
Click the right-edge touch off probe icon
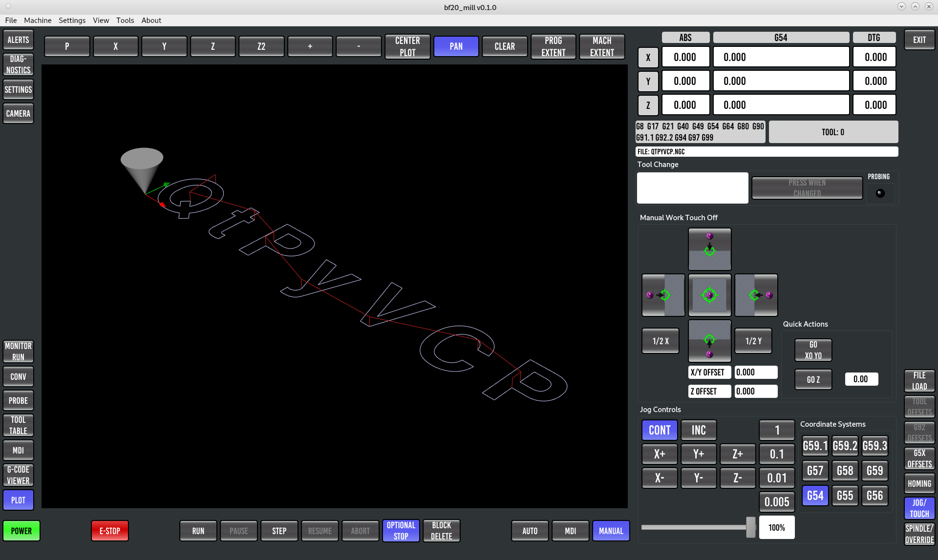point(756,295)
